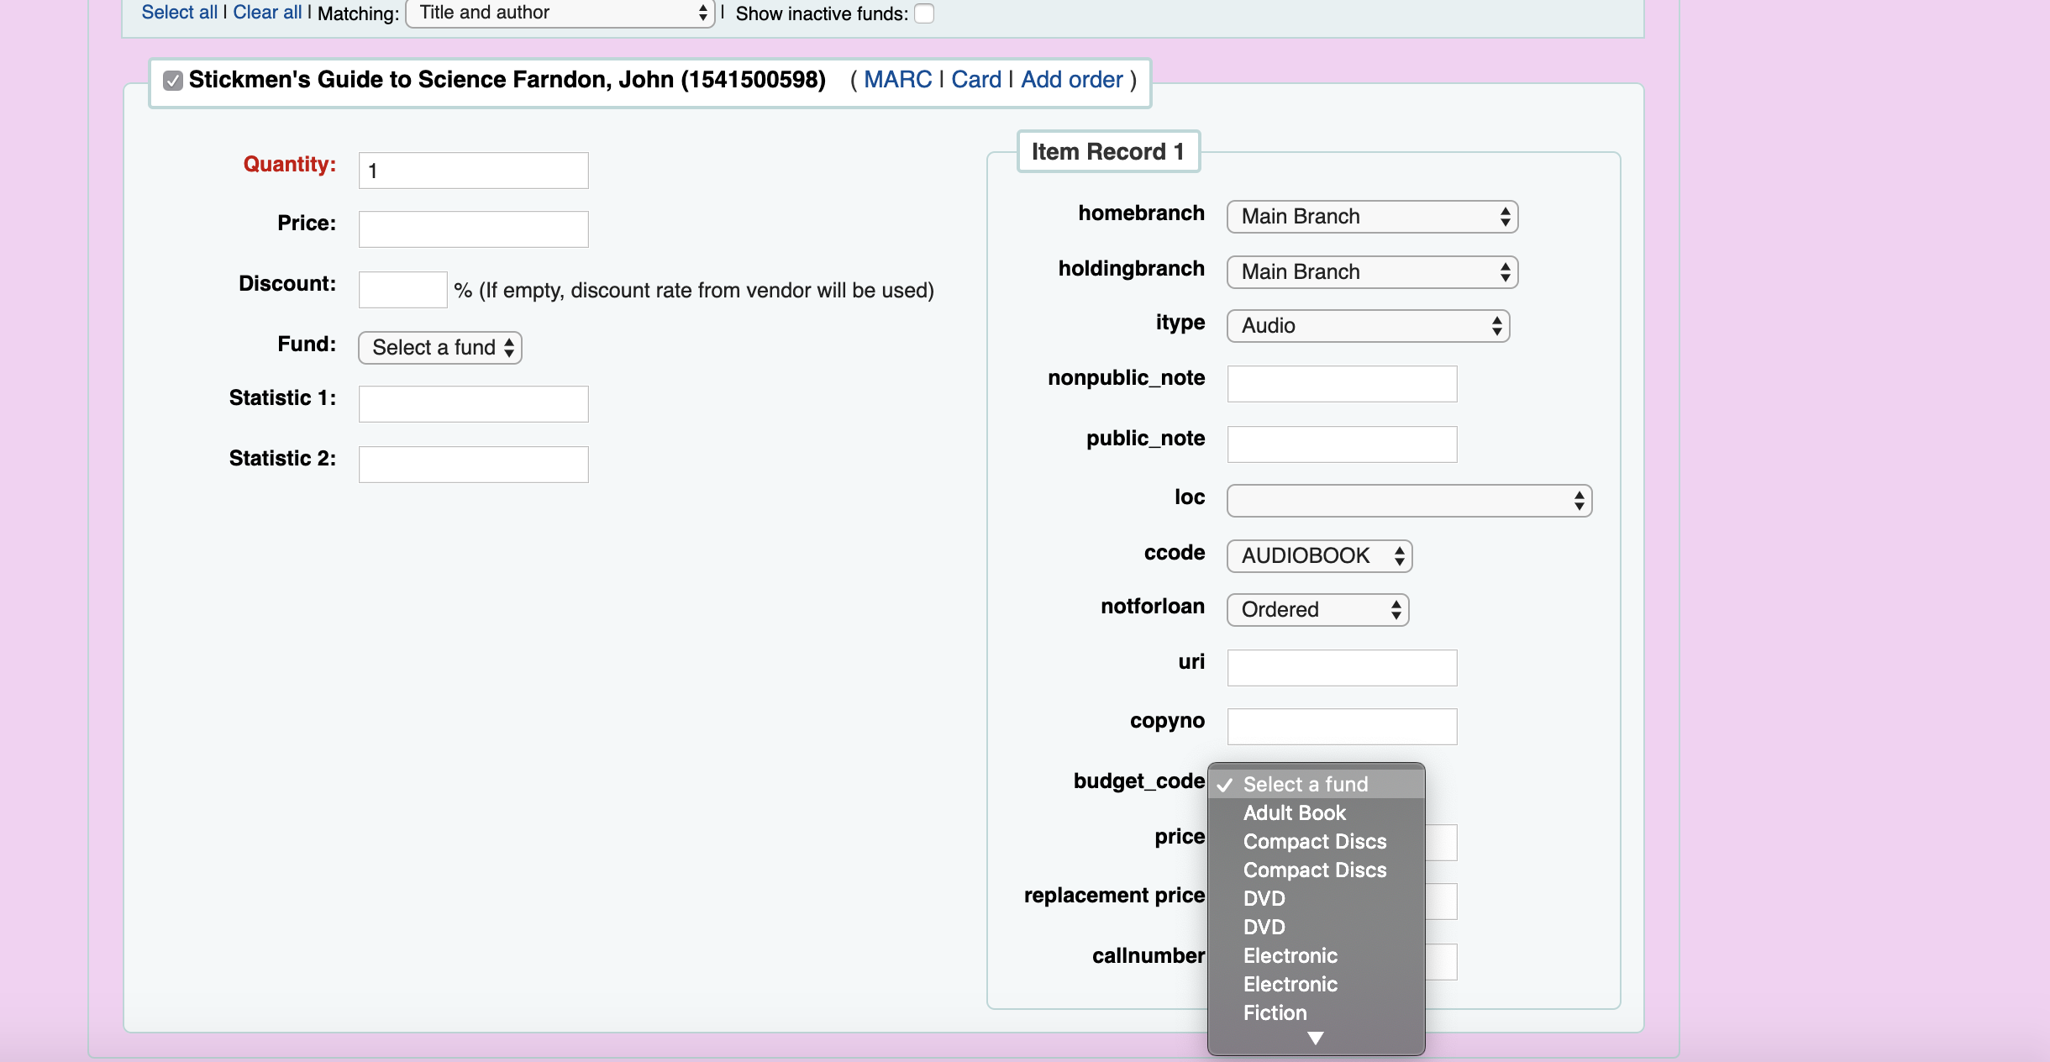The height and width of the screenshot is (1062, 2050).
Task: Pick the first DVD fund option
Action: point(1264,899)
